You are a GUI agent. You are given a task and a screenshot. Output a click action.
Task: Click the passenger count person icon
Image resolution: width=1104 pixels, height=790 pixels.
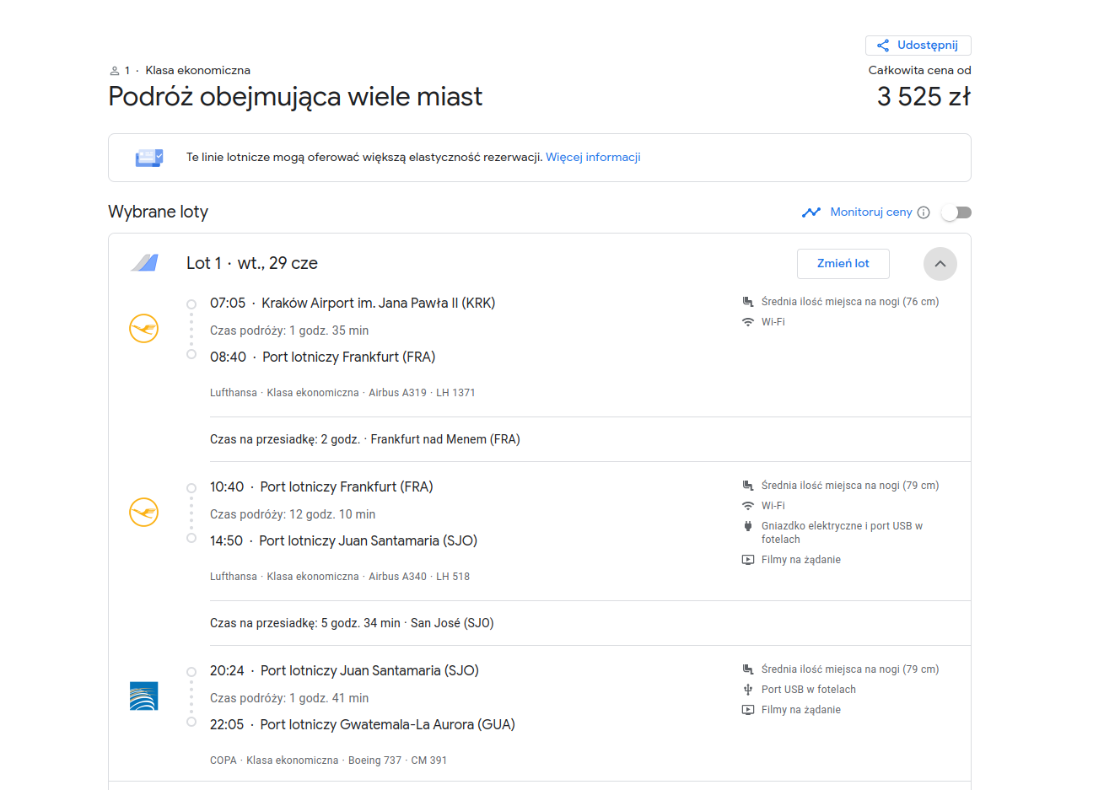115,71
